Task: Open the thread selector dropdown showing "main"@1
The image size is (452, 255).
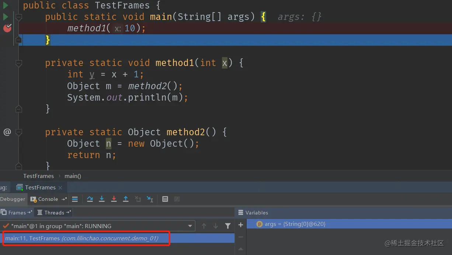Action: pos(98,226)
